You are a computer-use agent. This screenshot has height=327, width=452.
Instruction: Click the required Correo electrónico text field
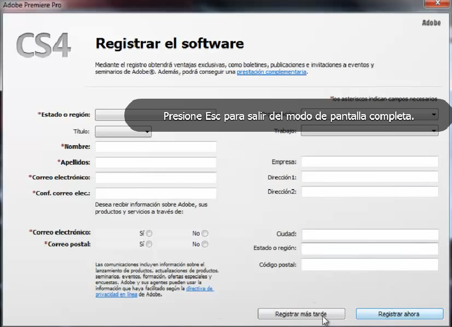click(x=156, y=178)
